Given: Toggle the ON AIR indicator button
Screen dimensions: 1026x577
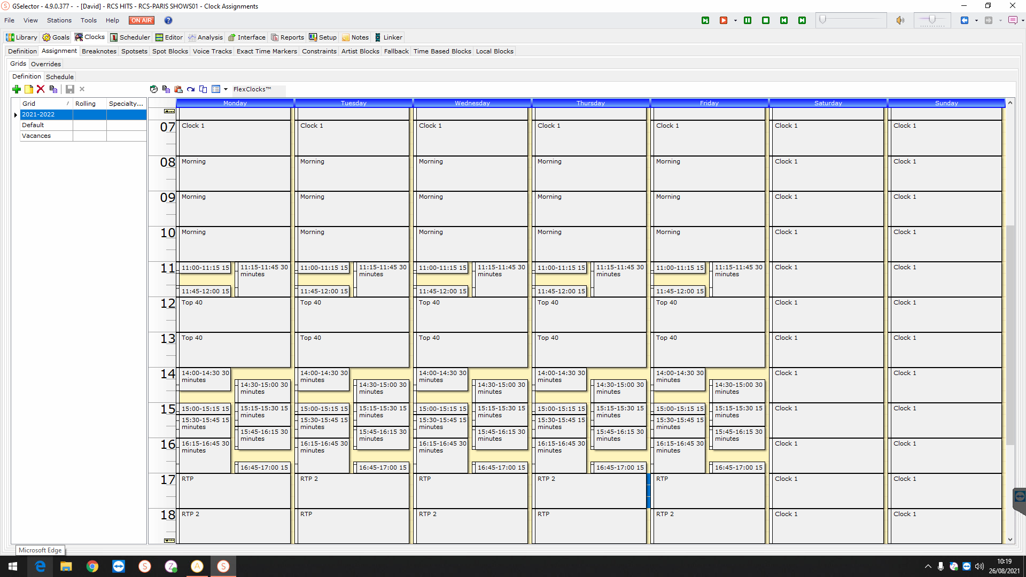Looking at the screenshot, I should [142, 20].
